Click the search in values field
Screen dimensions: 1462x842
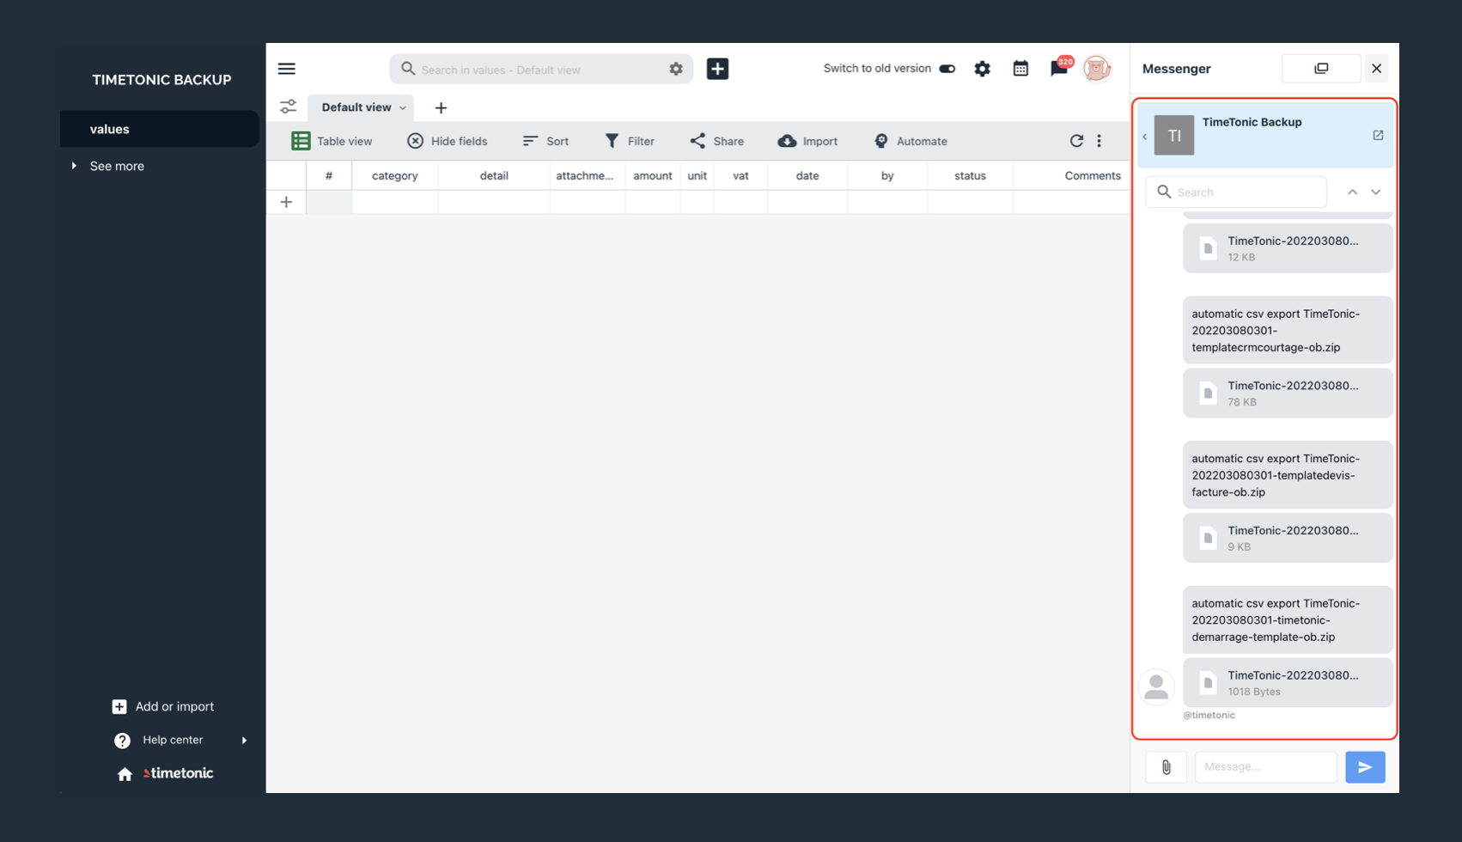(x=541, y=69)
